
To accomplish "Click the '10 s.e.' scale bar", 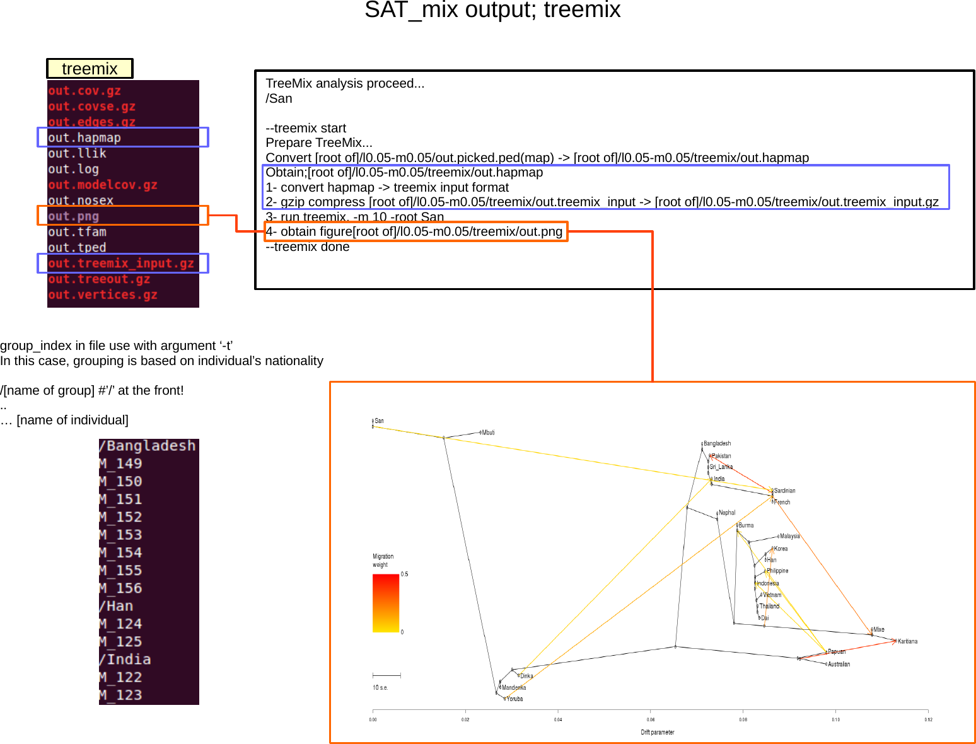I will 386,675.
